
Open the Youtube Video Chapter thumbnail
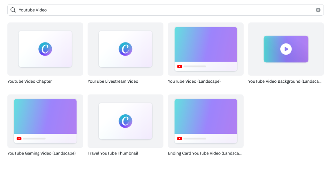pos(45,49)
